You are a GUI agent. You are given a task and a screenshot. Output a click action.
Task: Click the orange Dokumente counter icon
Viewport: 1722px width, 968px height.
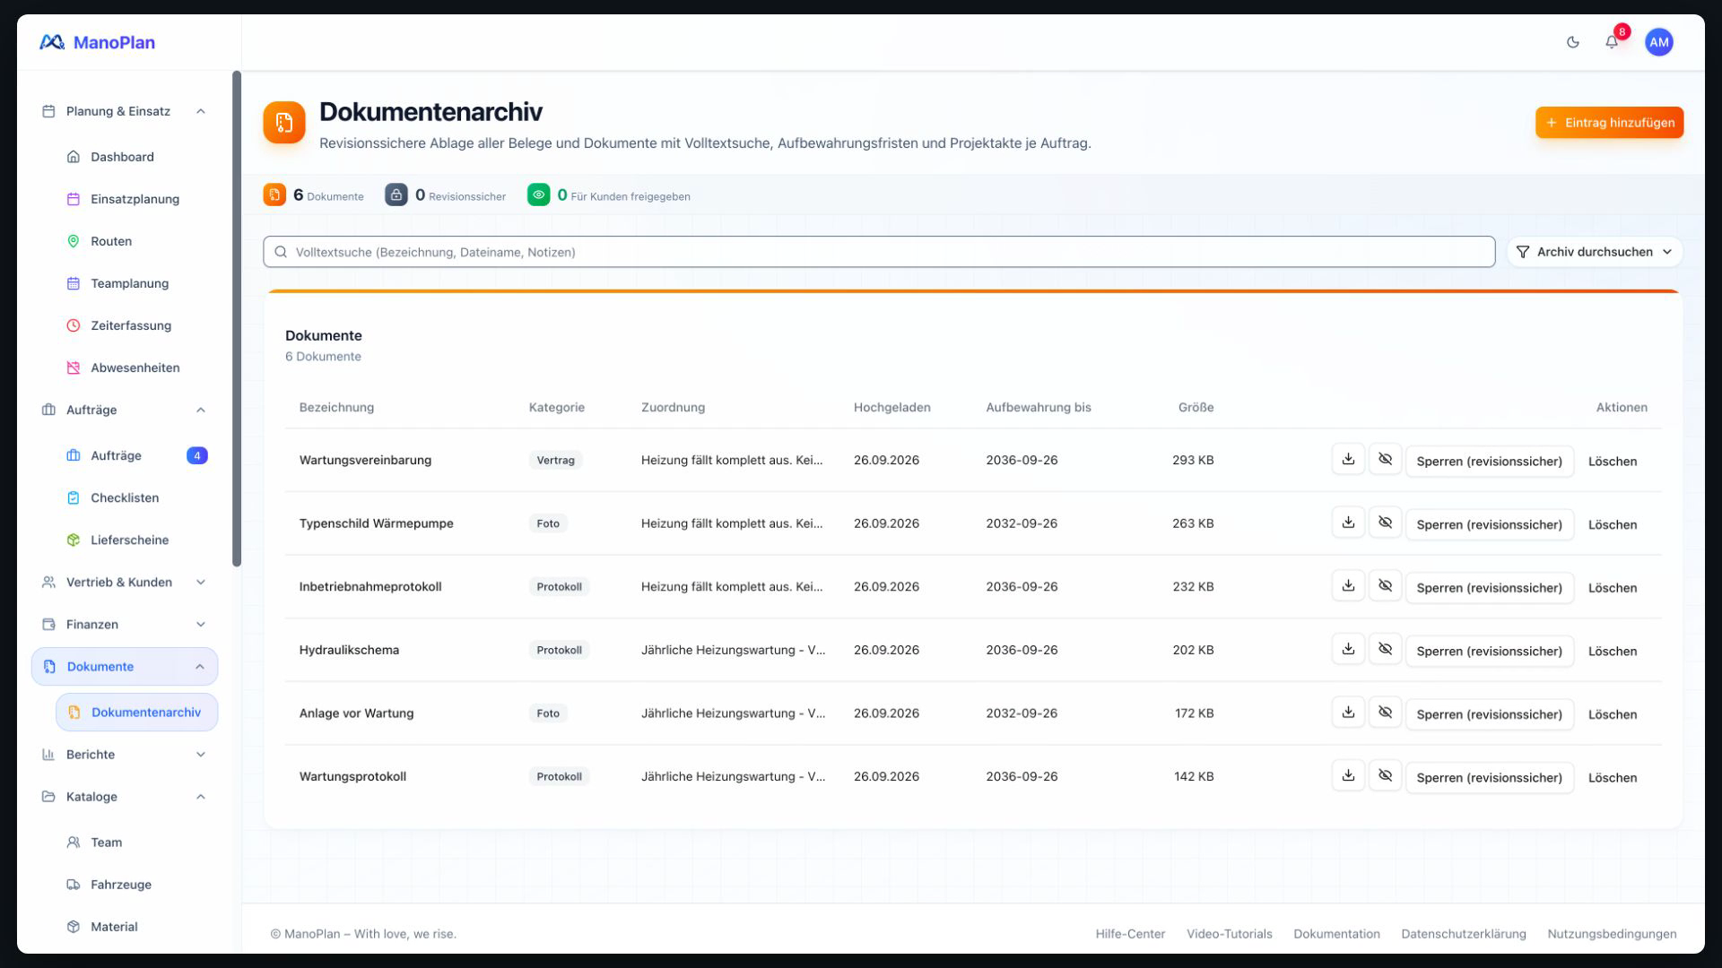pyautogui.click(x=274, y=194)
